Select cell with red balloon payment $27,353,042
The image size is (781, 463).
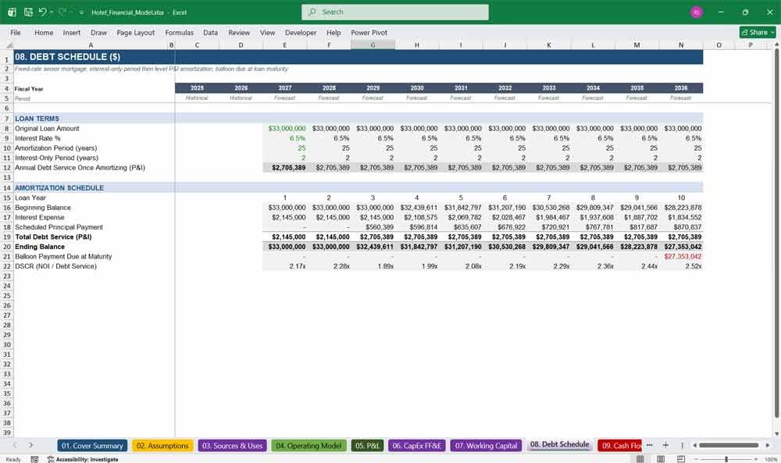tap(681, 256)
